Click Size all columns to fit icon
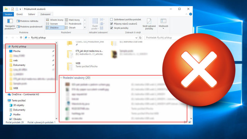Screen dimensions: 247x139 pyautogui.click(x=102, y=28)
